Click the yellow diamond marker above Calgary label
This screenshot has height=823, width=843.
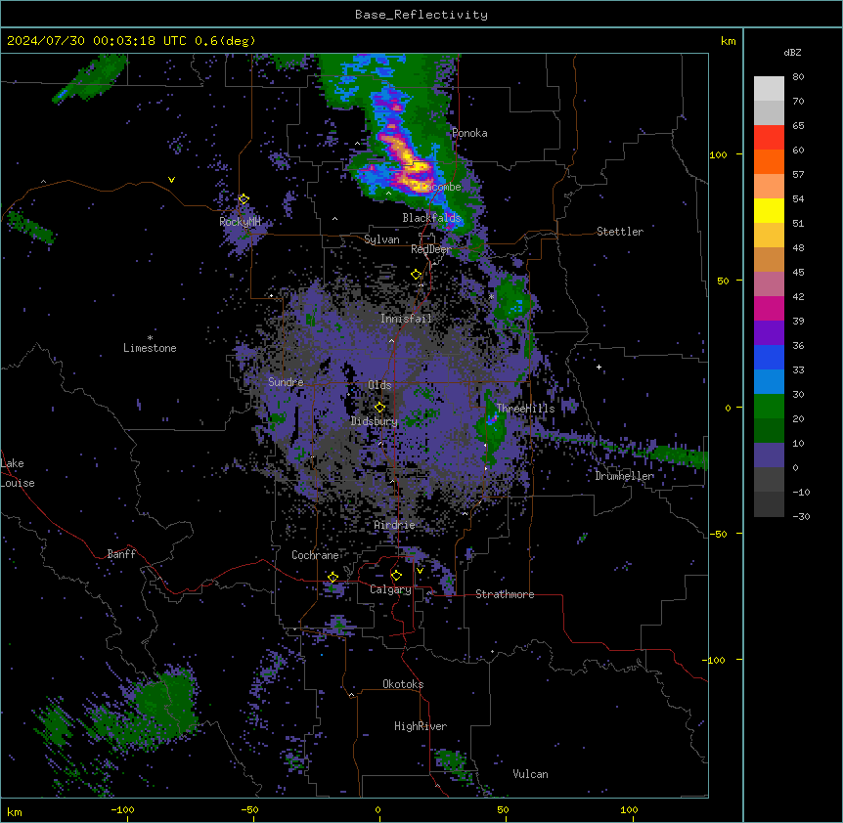[396, 576]
